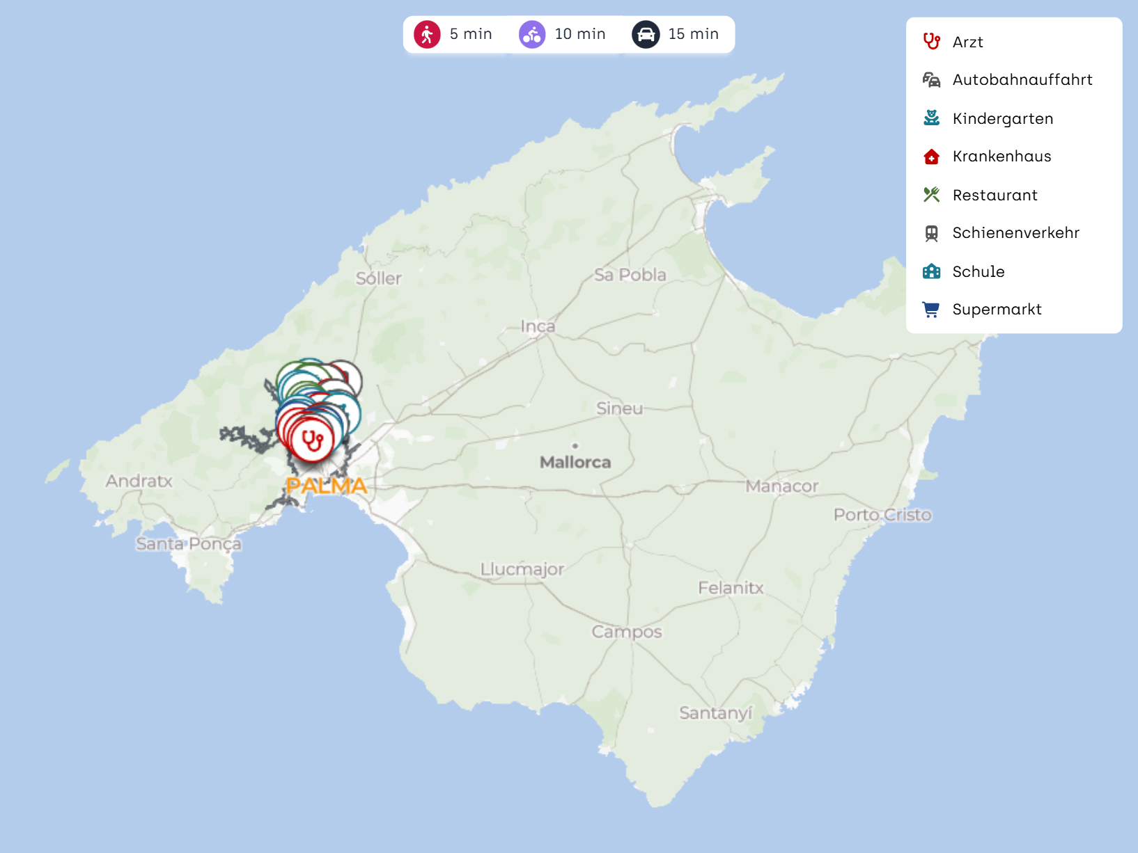Click the red Krankenhaus house icon
This screenshot has width=1138, height=853.
(x=931, y=157)
